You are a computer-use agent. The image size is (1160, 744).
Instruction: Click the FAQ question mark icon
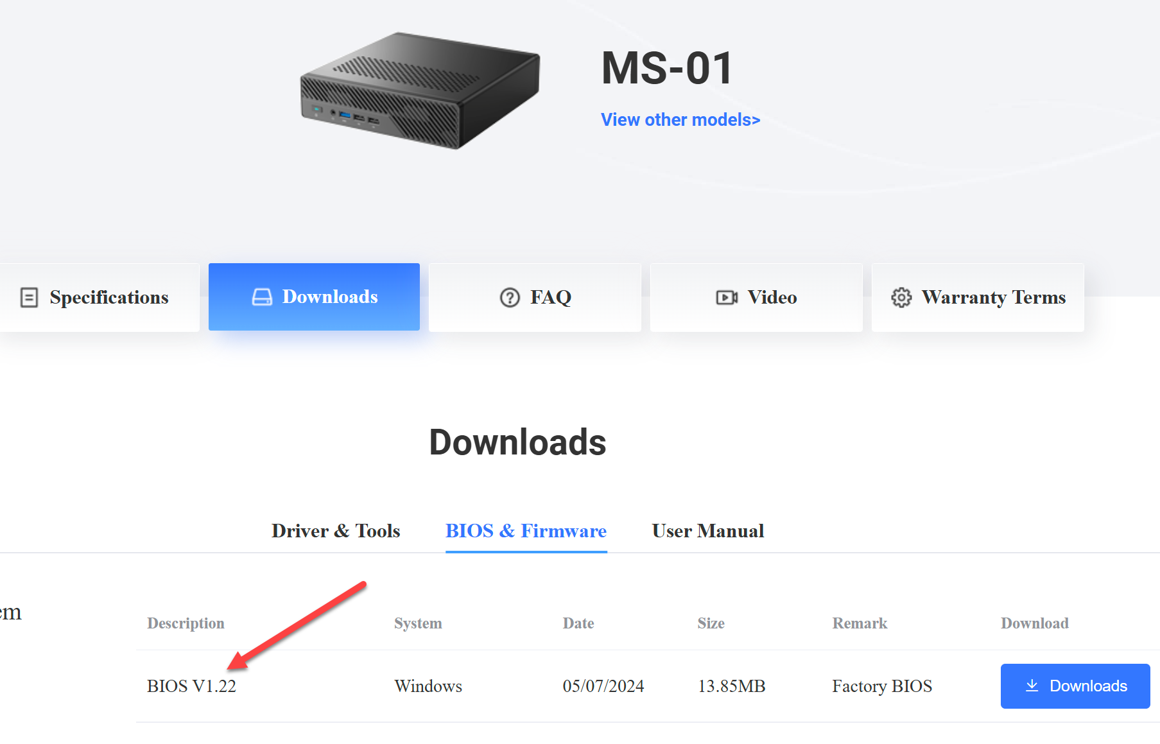point(510,297)
